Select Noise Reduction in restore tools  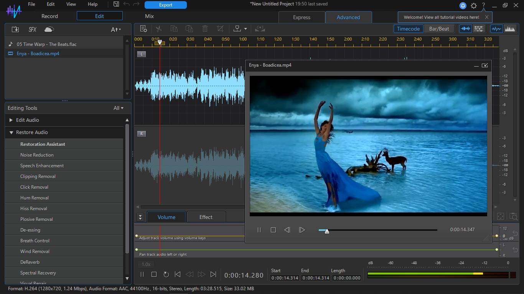pyautogui.click(x=37, y=155)
